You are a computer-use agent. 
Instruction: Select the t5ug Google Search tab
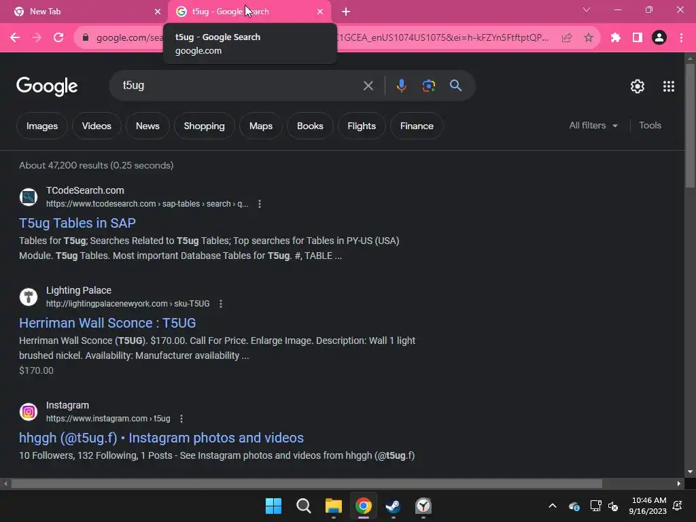click(x=249, y=12)
